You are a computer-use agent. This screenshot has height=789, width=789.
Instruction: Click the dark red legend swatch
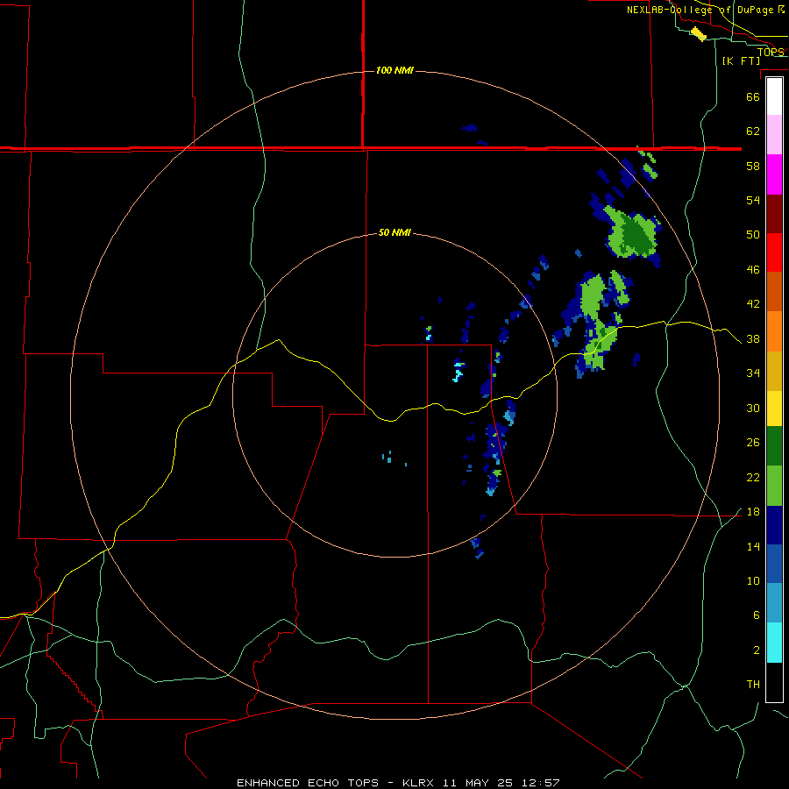774,214
